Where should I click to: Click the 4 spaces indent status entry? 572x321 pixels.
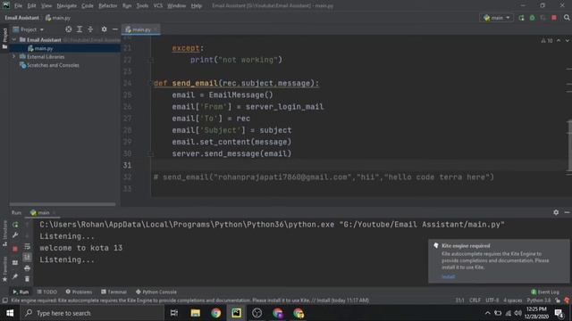click(512, 300)
